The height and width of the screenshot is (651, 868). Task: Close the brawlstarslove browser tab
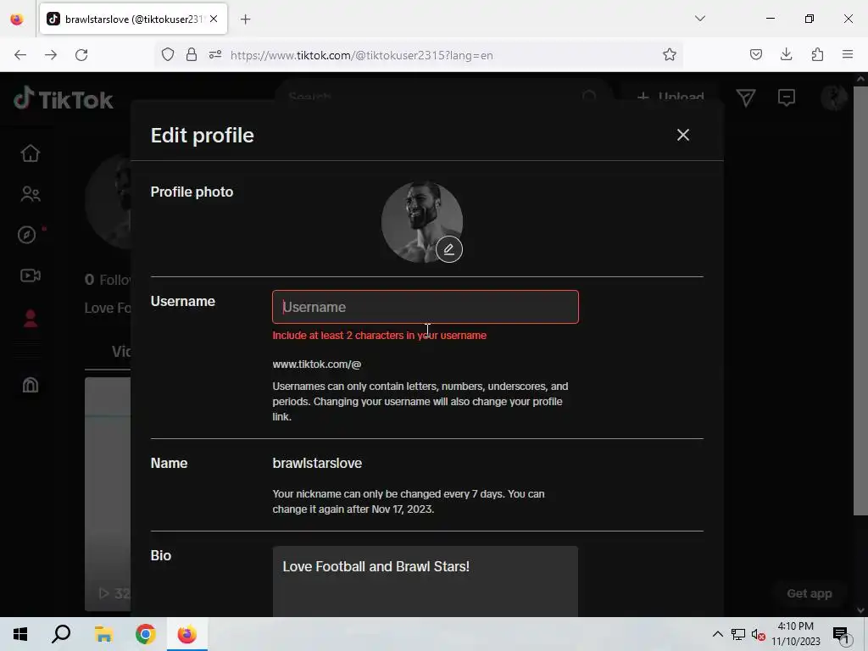[214, 19]
